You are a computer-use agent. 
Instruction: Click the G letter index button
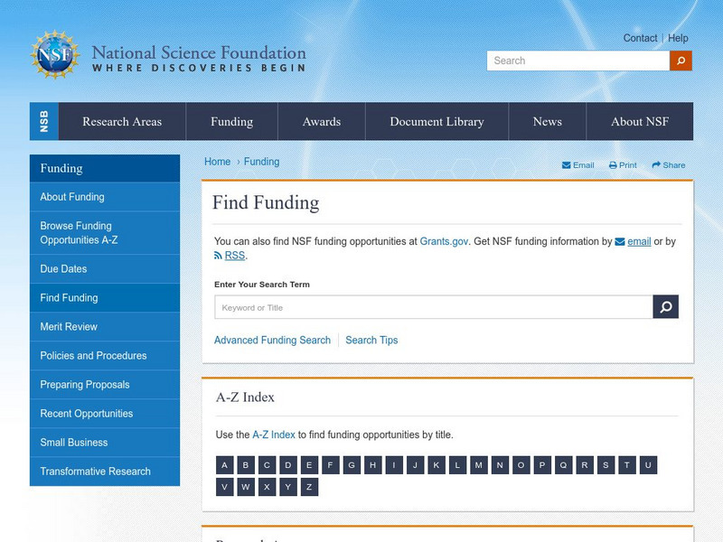352,465
